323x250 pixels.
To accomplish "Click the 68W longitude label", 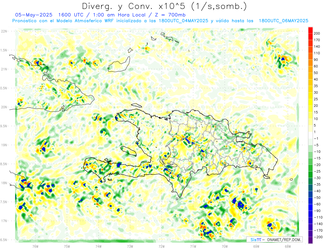I will point(288,246).
